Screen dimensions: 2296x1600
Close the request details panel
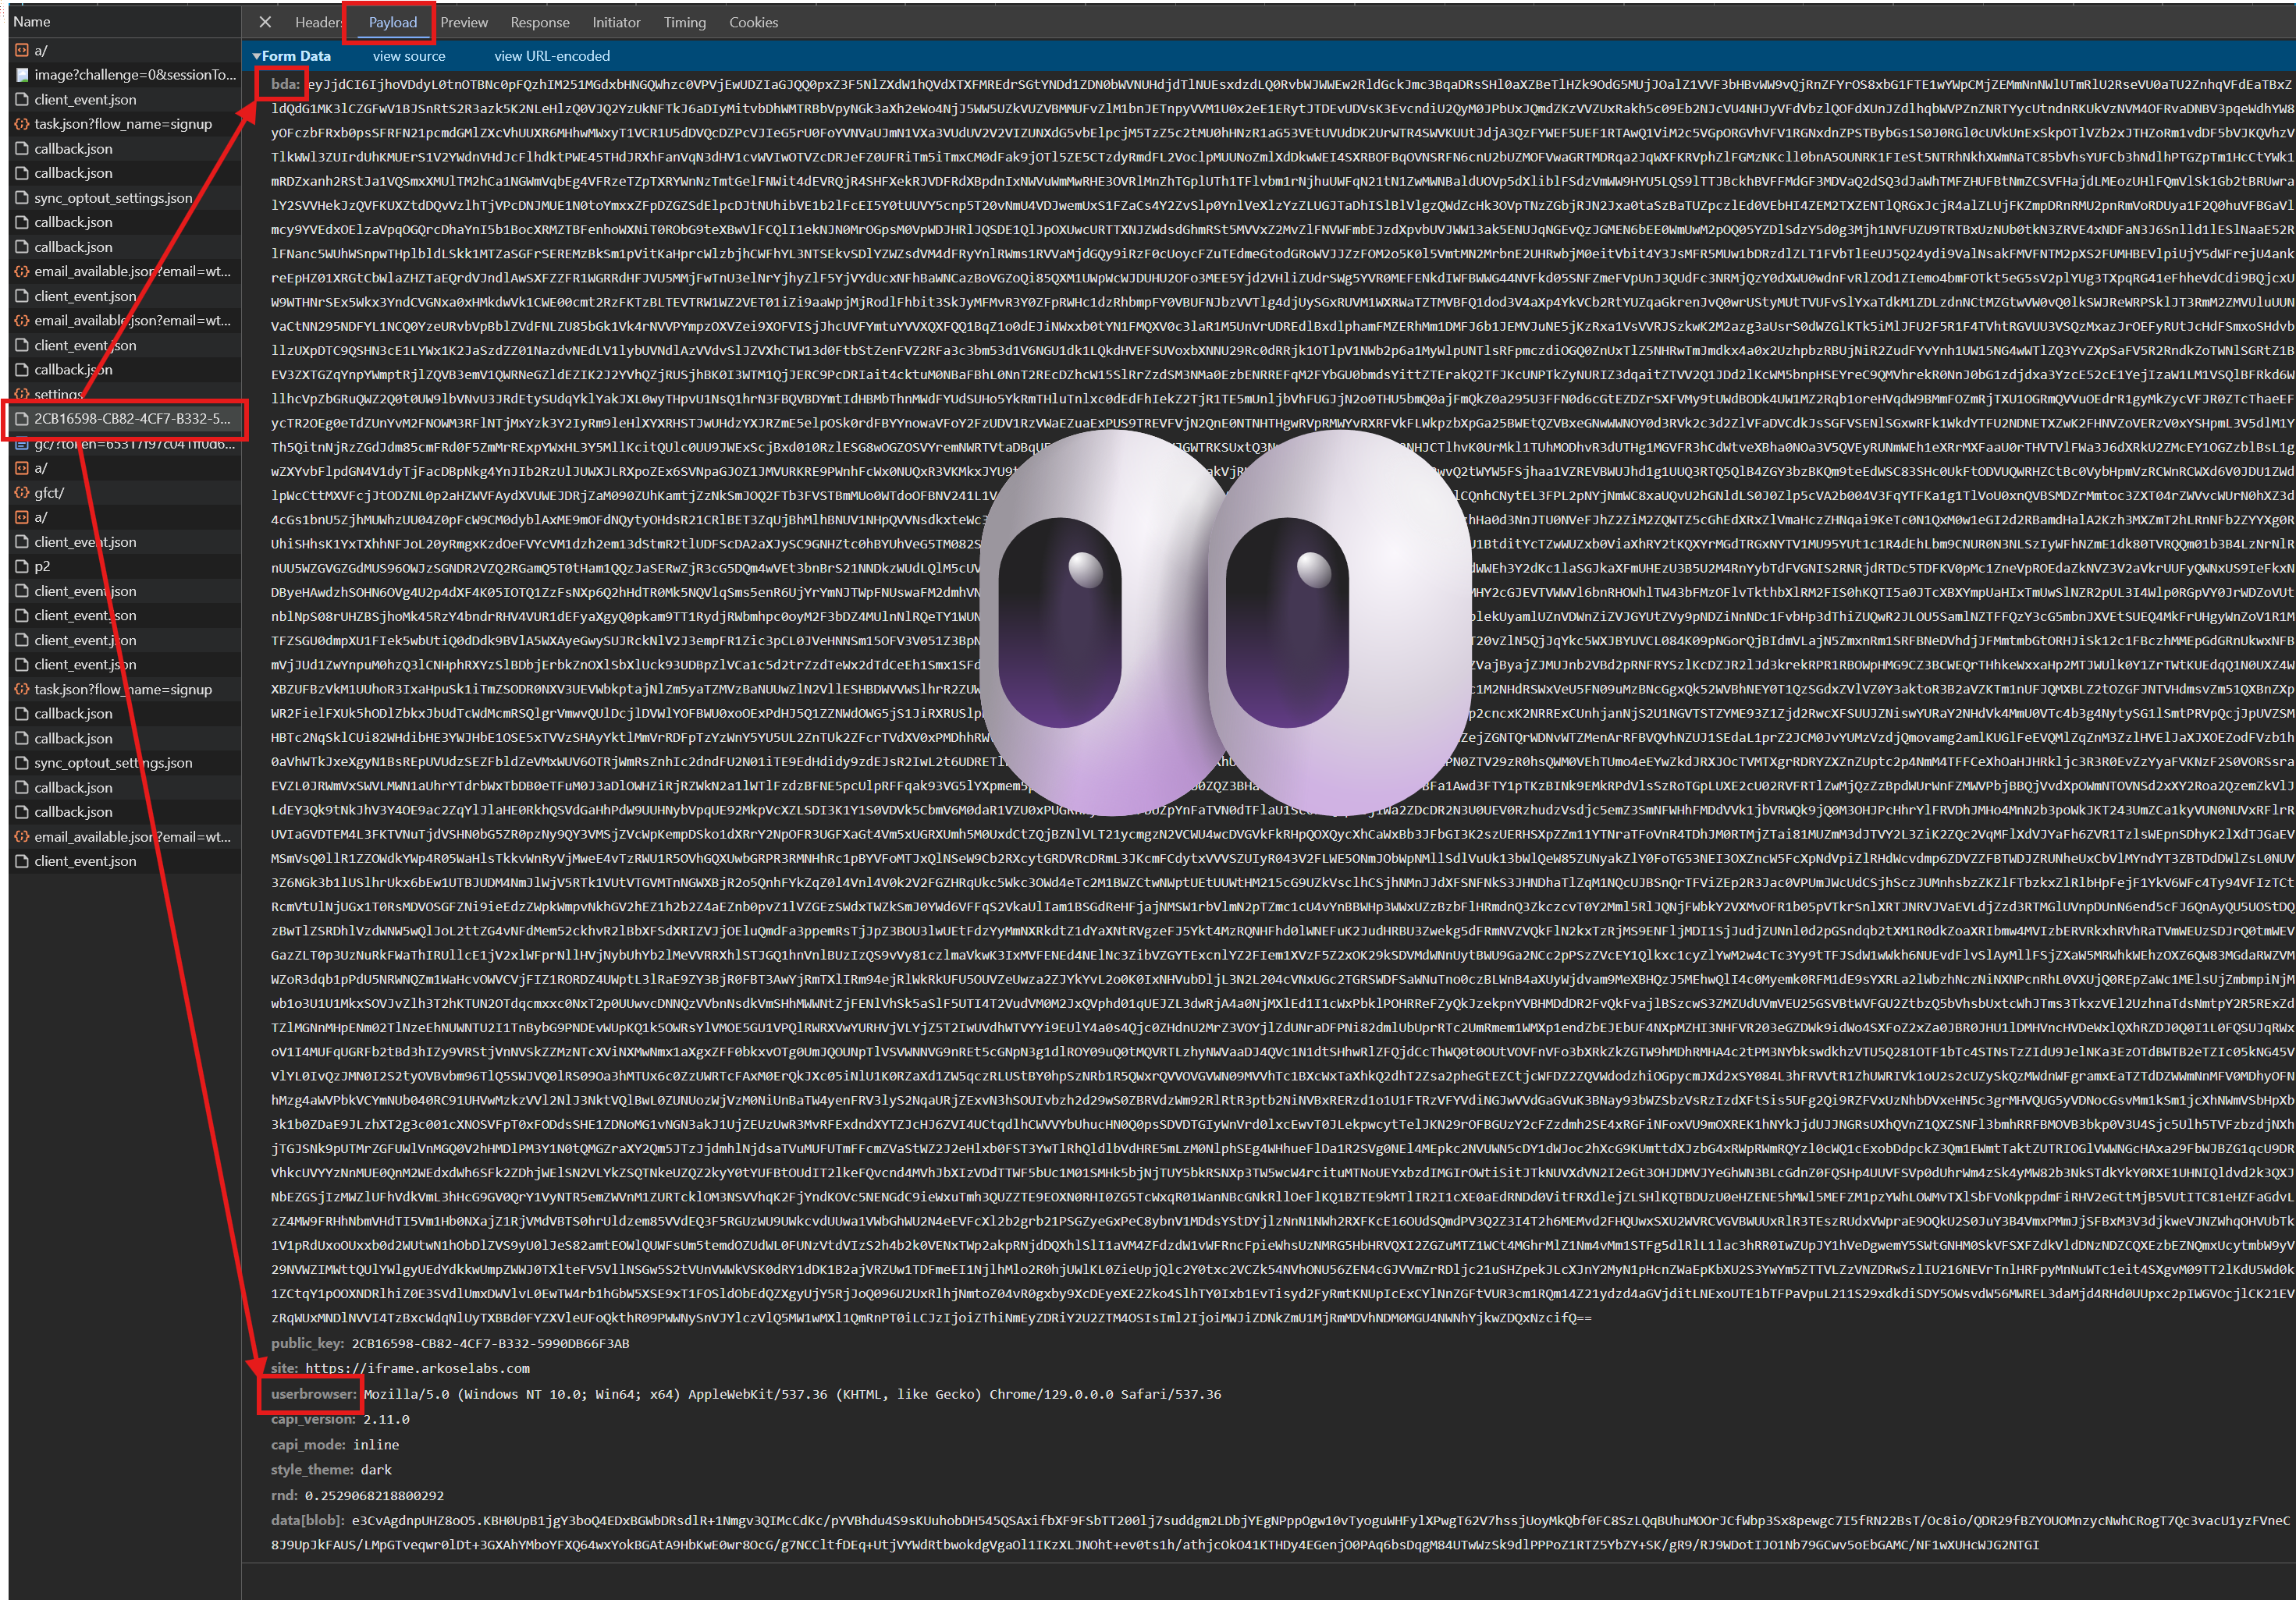265,22
